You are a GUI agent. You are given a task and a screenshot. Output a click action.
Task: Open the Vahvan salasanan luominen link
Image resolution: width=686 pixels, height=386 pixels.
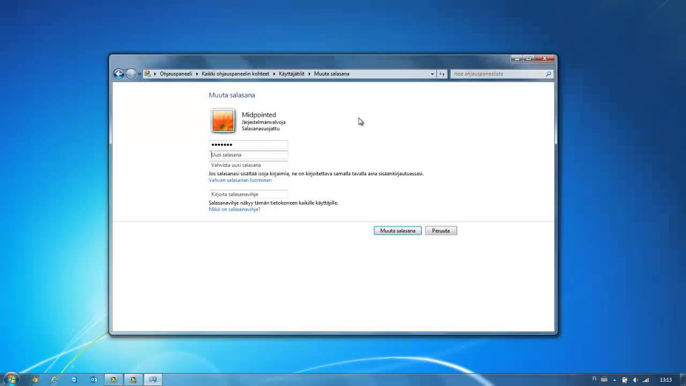[240, 180]
